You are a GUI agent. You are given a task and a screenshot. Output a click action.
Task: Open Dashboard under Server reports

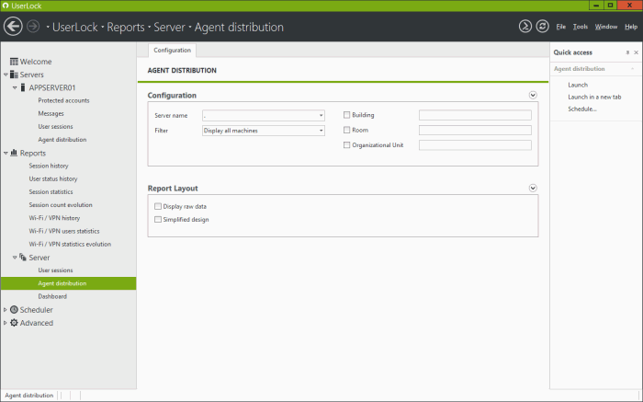[52, 296]
